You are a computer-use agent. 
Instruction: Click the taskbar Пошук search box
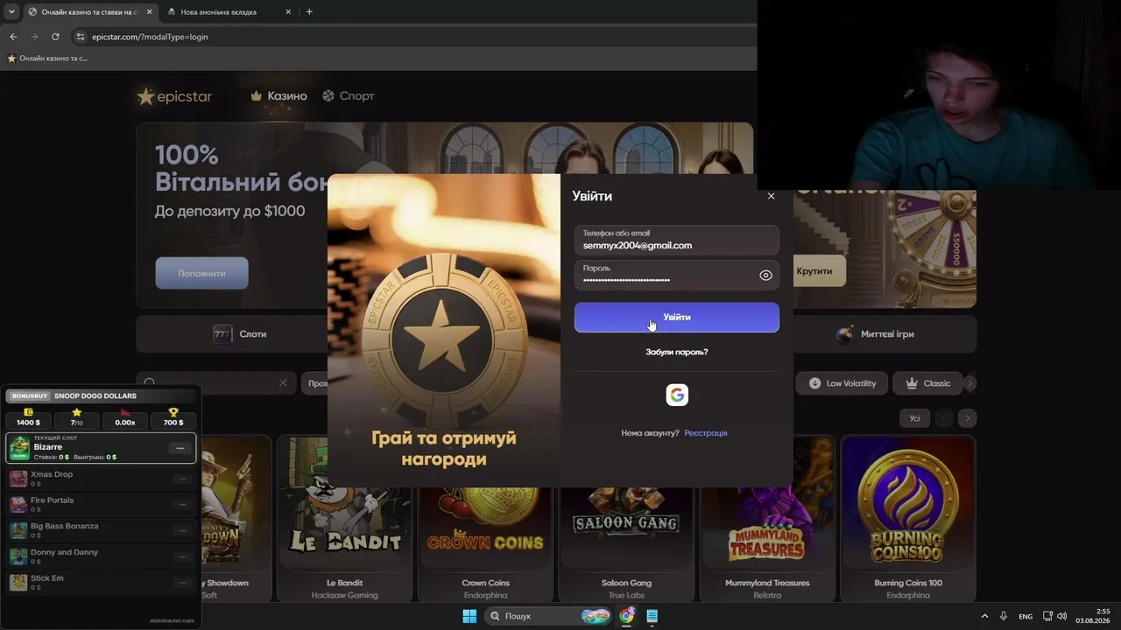549,616
